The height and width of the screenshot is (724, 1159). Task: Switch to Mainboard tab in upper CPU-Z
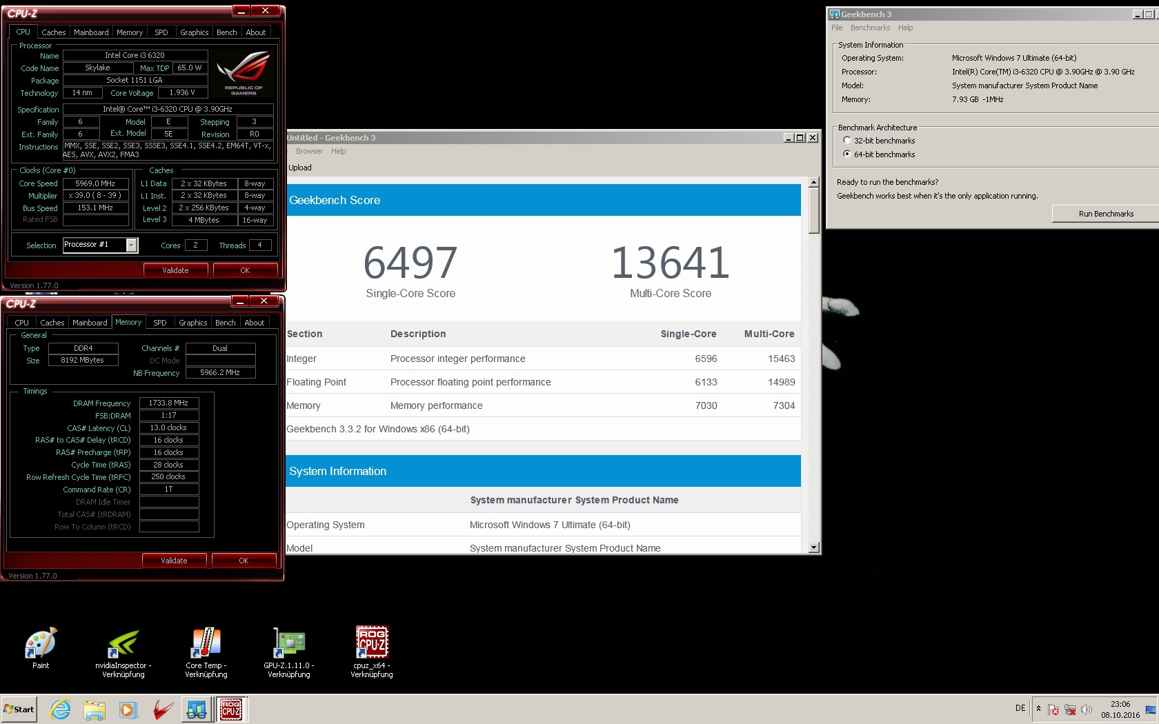[x=91, y=32]
